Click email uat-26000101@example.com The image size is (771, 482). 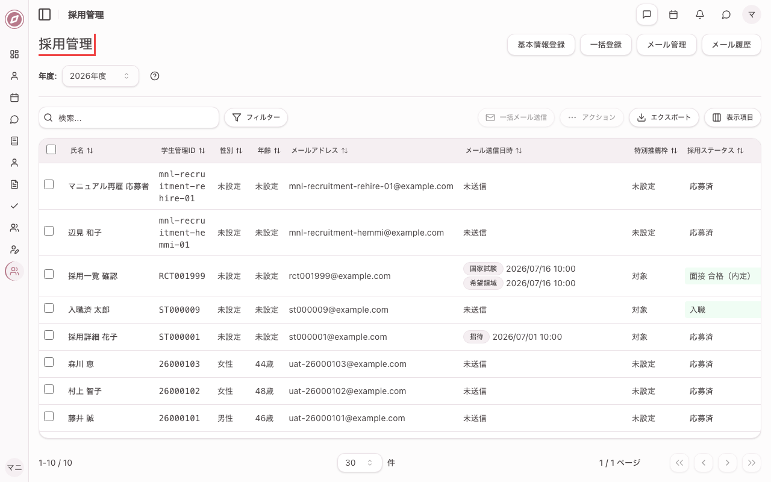(347, 418)
